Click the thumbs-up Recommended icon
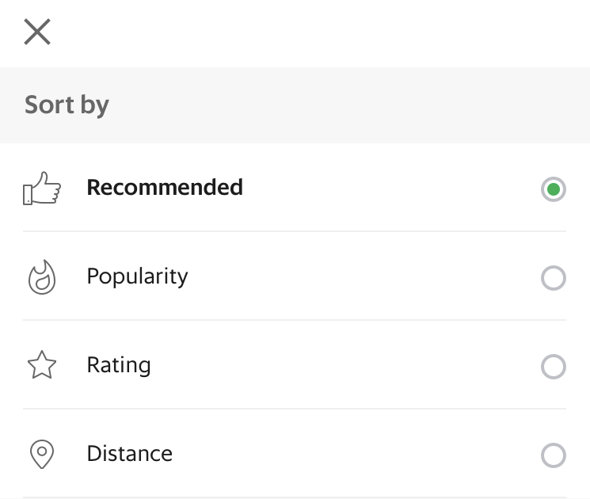This screenshot has height=499, width=590. (x=42, y=189)
